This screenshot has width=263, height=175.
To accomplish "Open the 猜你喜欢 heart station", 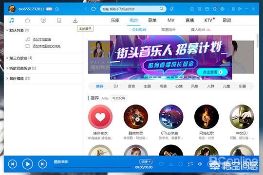I will point(100,117).
